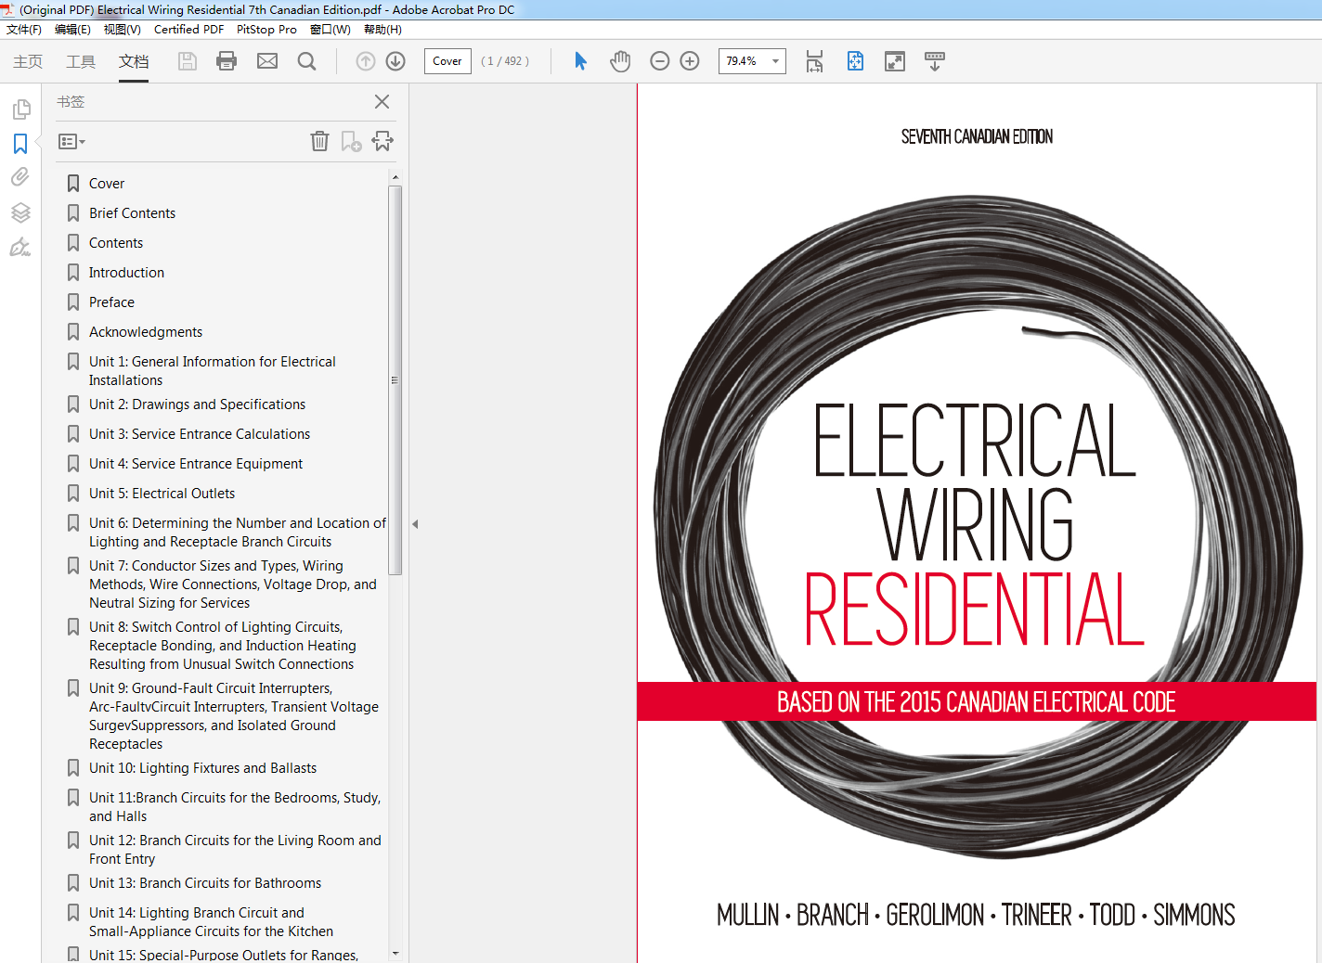Open Unit 8: Switch Control bookmark

coord(223,646)
